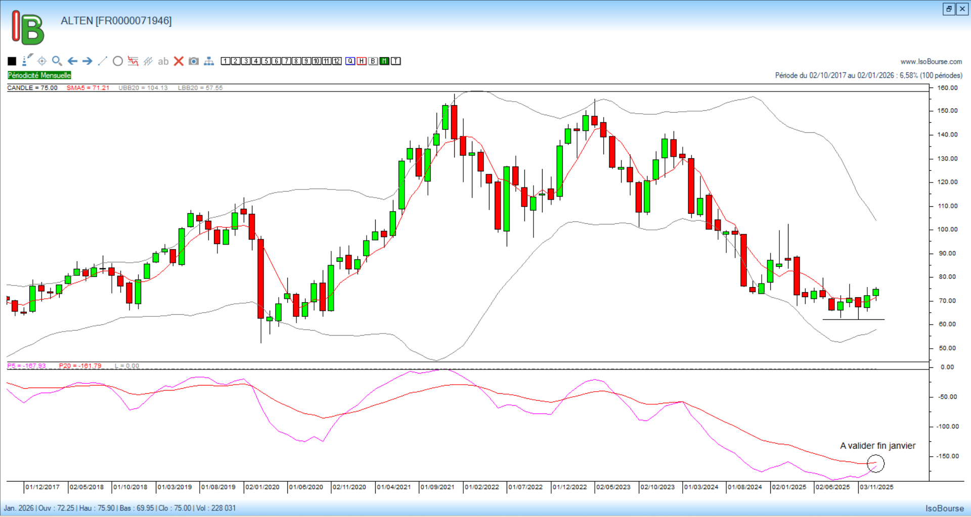Open the hierarchy tree icon
This screenshot has height=517, width=971.
[209, 61]
